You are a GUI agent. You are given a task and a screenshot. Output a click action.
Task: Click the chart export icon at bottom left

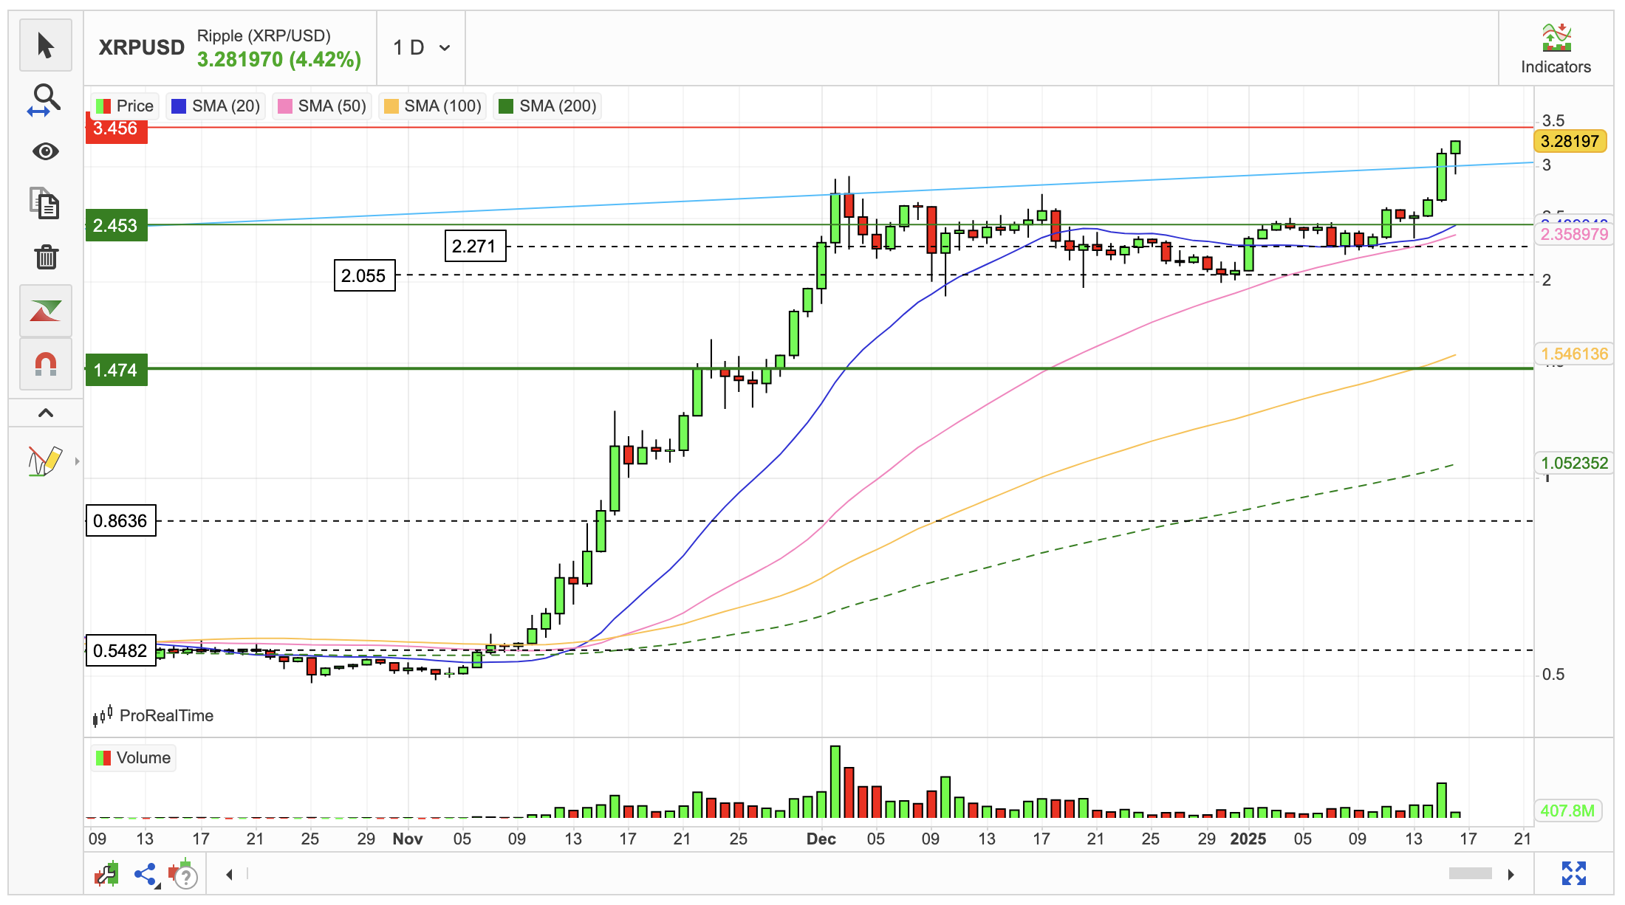(x=108, y=874)
